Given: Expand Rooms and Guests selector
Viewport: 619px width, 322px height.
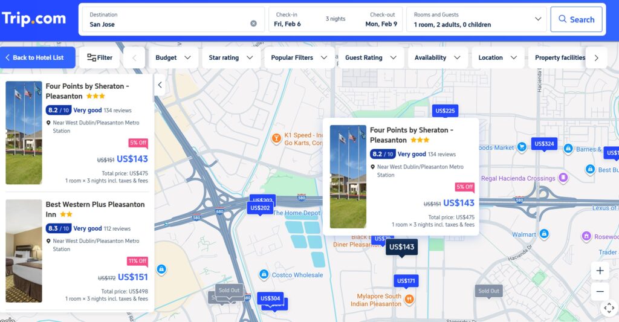Looking at the screenshot, I should tap(477, 19).
